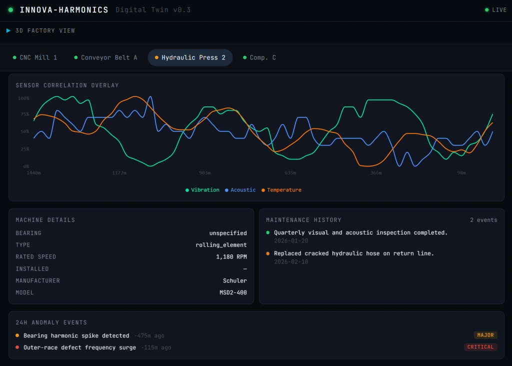Toggle Temperature series in chart legend
512x366 pixels.
(281, 190)
